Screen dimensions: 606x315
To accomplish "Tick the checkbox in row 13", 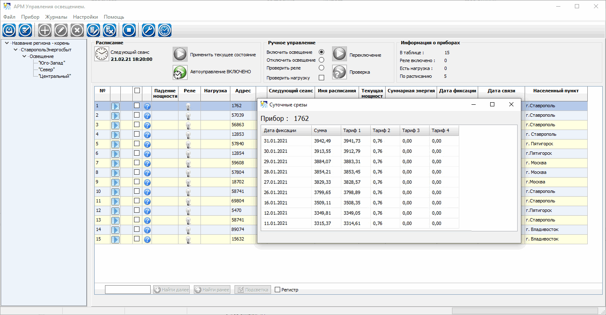I will [x=137, y=220].
